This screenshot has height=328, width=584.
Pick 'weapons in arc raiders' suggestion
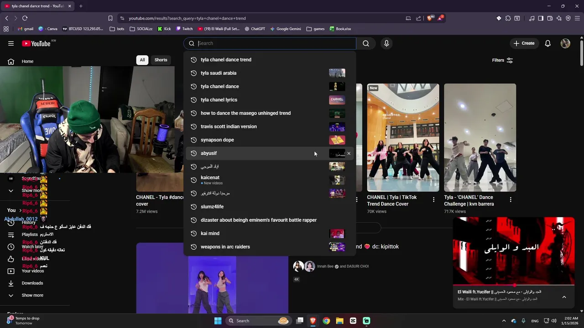pos(269,246)
